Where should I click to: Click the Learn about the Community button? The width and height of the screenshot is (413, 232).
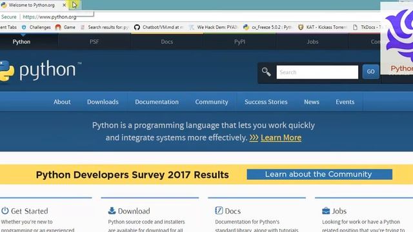point(319,175)
